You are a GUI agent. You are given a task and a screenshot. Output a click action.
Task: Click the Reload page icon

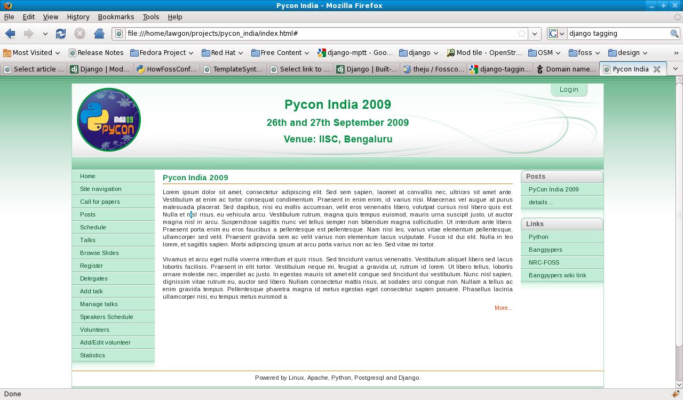[61, 34]
